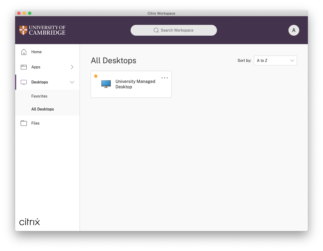
Task: Click the Citrix logo at bottom left
Action: click(29, 222)
